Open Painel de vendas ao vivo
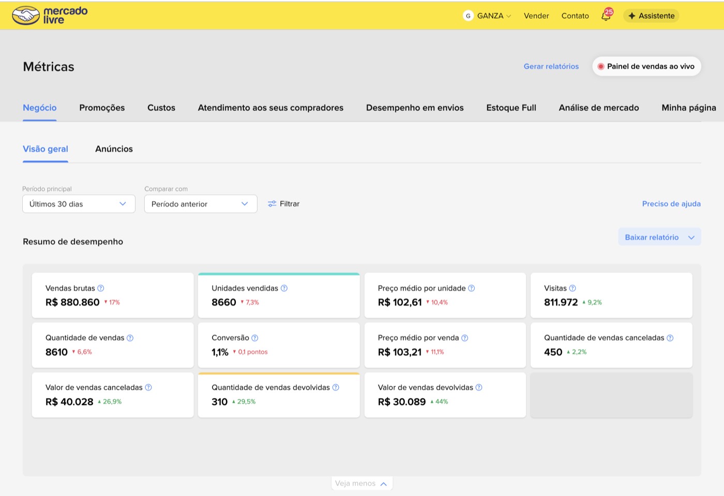Viewport: 724px width, 496px height. point(646,66)
